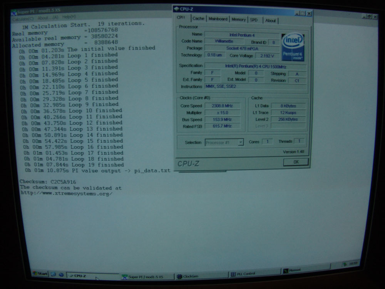
Task: Select the CPU tab in CPU-Z
Action: (x=181, y=17)
